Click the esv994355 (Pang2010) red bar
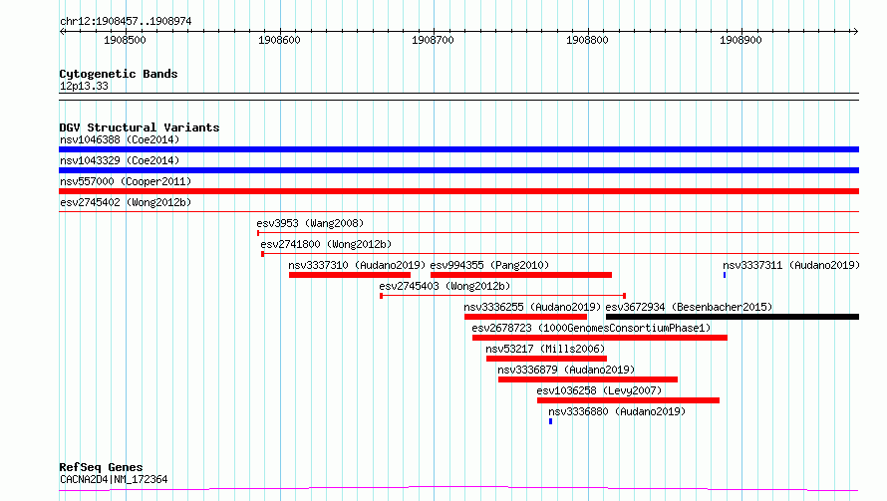This screenshot has width=887, height=501. [521, 275]
